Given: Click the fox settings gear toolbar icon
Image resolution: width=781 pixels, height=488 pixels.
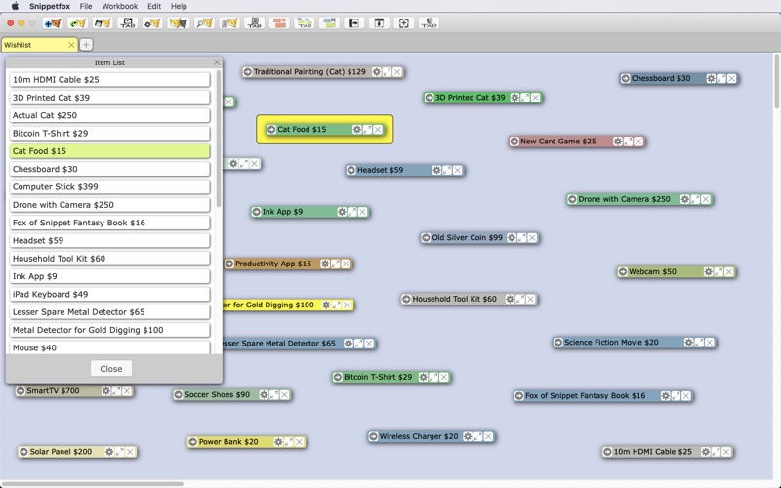Looking at the screenshot, I should [152, 22].
